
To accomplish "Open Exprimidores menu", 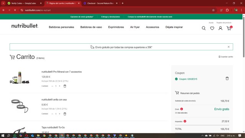I will tap(116, 27).
